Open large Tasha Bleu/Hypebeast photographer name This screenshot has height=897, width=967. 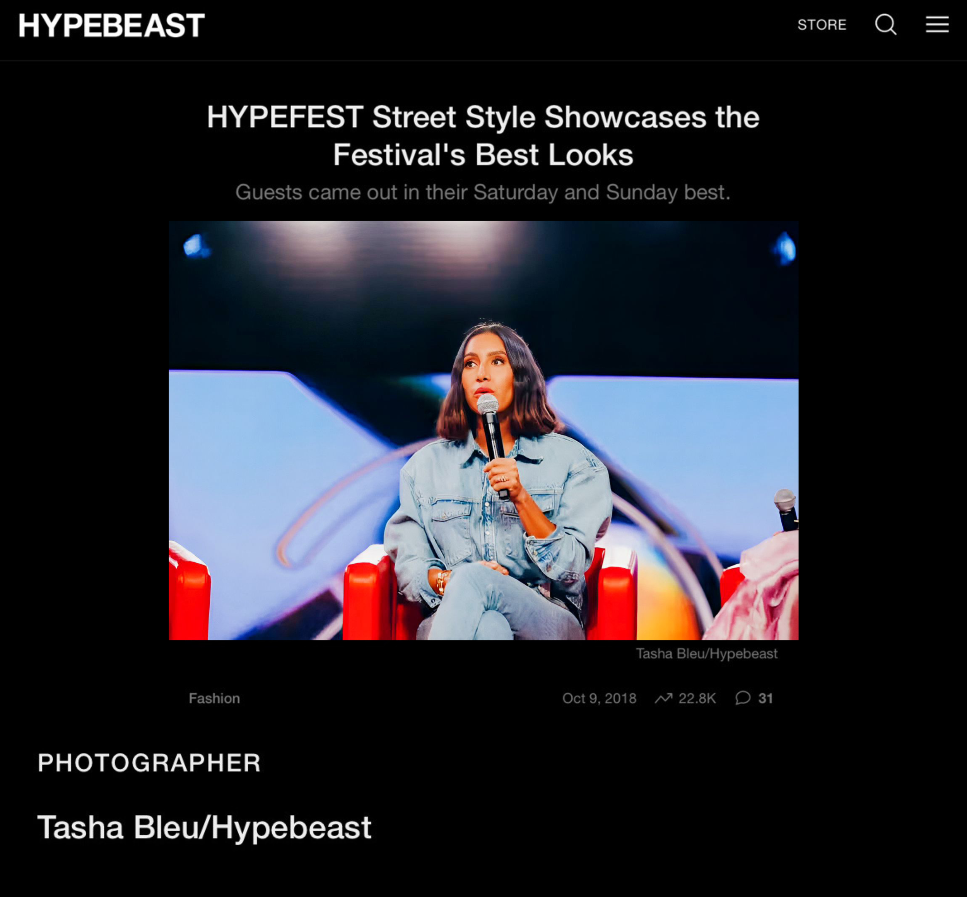(205, 827)
